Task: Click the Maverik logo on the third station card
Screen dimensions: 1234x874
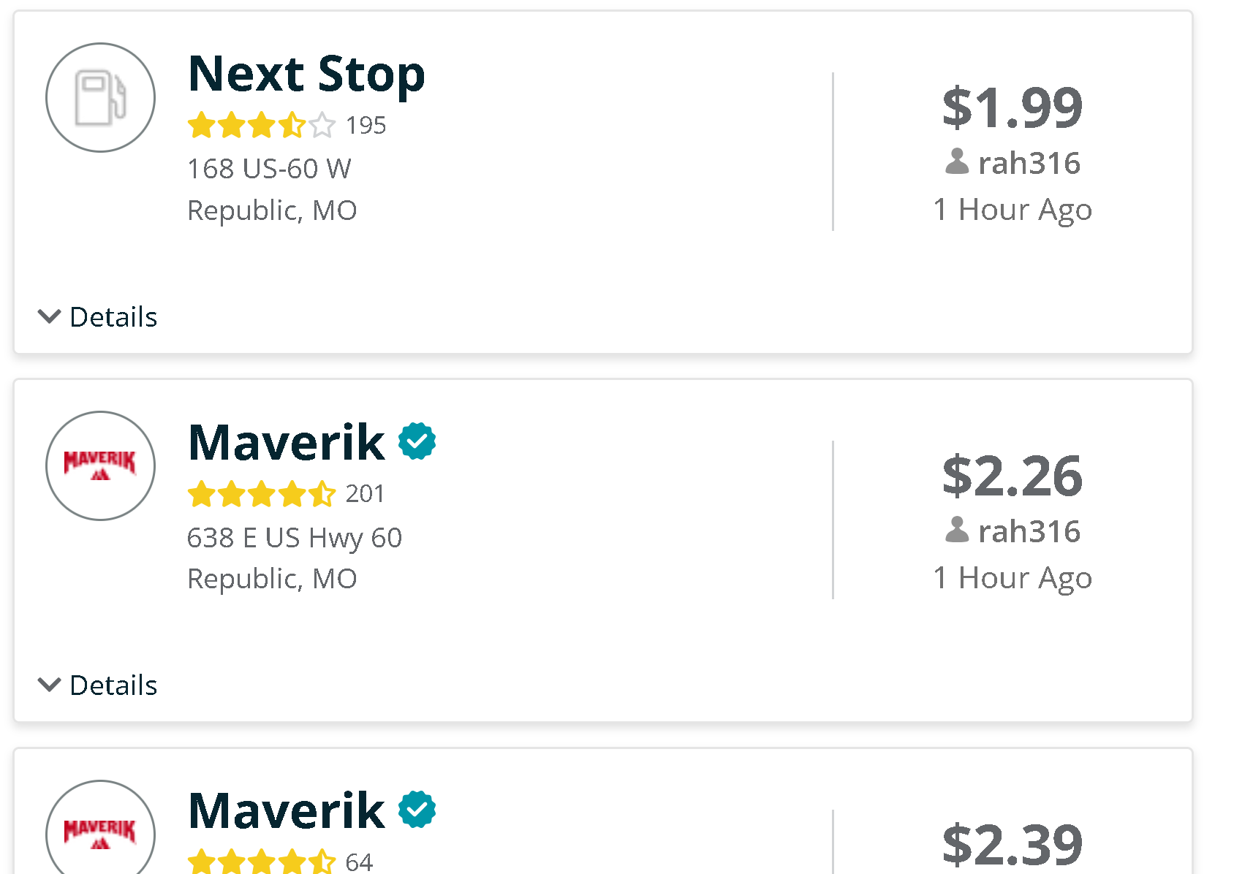Action: (x=100, y=833)
